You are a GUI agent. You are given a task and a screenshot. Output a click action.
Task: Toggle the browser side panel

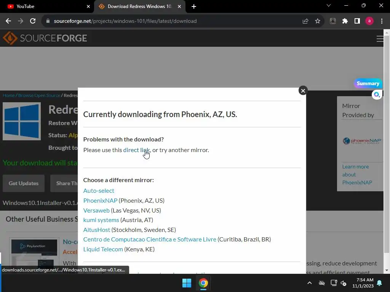tap(357, 21)
